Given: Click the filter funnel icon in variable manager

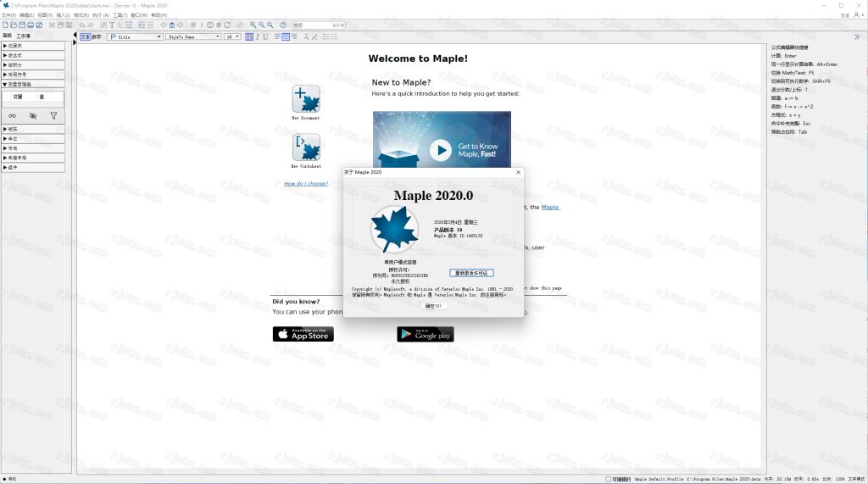Looking at the screenshot, I should point(53,115).
